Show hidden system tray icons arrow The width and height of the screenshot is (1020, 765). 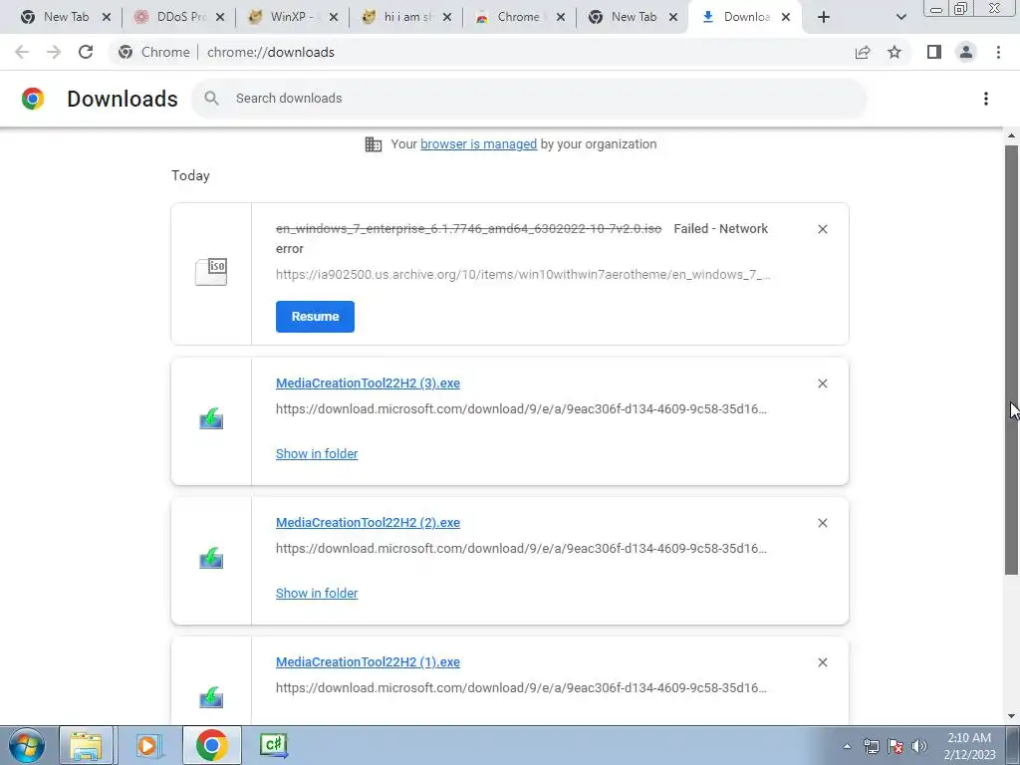847,746
